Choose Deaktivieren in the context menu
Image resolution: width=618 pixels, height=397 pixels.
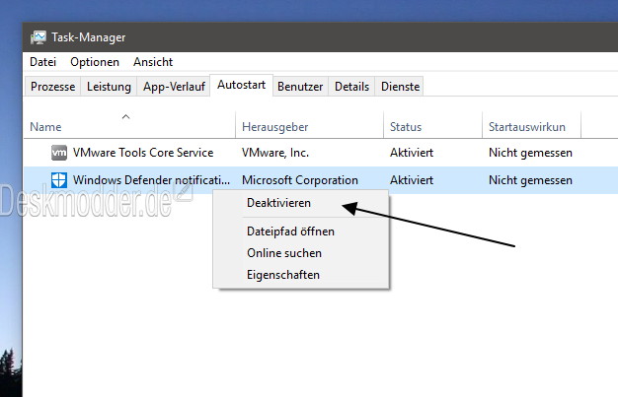[301, 203]
